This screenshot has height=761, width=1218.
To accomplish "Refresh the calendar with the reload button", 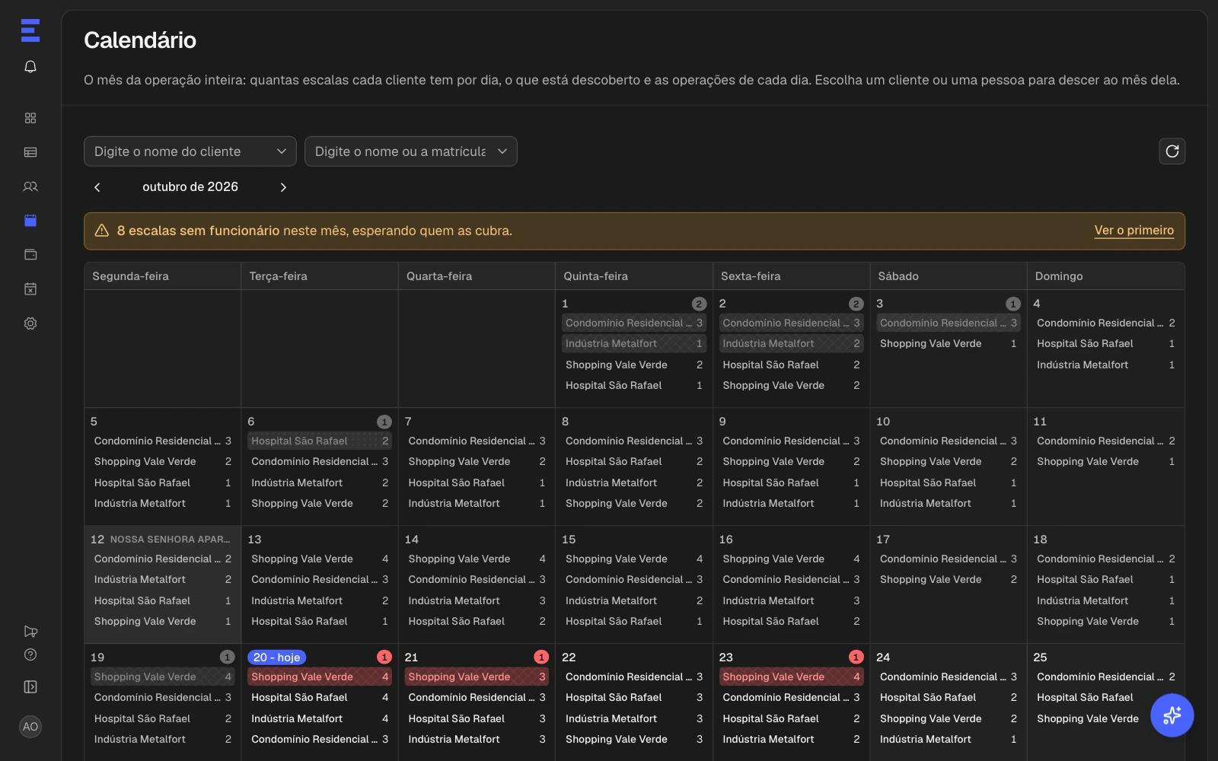I will point(1172,151).
